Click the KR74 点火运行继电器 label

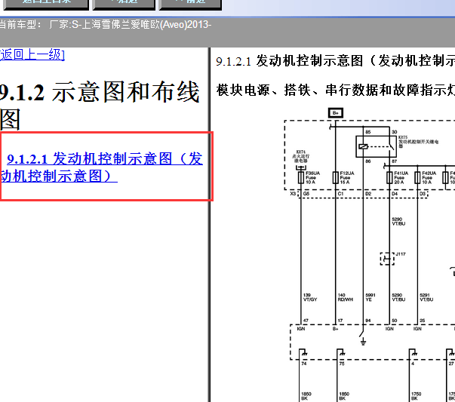click(300, 156)
